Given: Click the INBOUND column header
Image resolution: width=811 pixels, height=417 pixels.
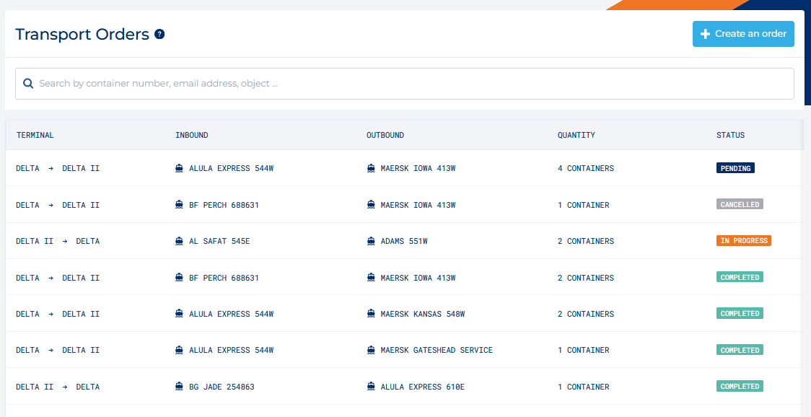Looking at the screenshot, I should point(192,136).
